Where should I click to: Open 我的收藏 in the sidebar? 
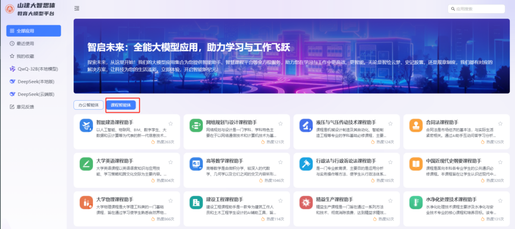pyautogui.click(x=25, y=56)
